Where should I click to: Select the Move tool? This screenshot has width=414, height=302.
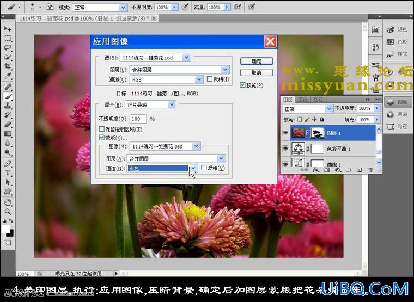pyautogui.click(x=8, y=28)
